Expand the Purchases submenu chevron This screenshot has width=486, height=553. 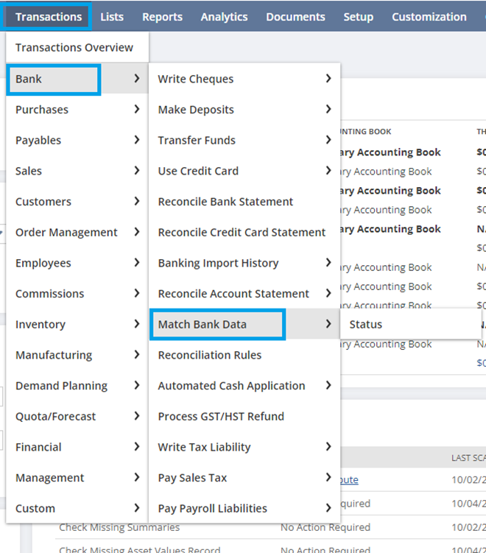pyautogui.click(x=137, y=110)
